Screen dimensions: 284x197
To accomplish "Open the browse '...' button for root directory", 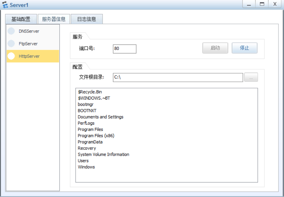I will [251, 77].
